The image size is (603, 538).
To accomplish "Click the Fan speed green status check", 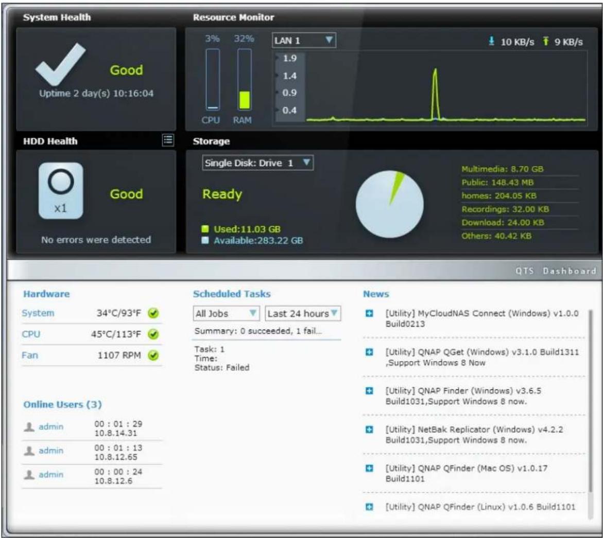I will [x=153, y=355].
